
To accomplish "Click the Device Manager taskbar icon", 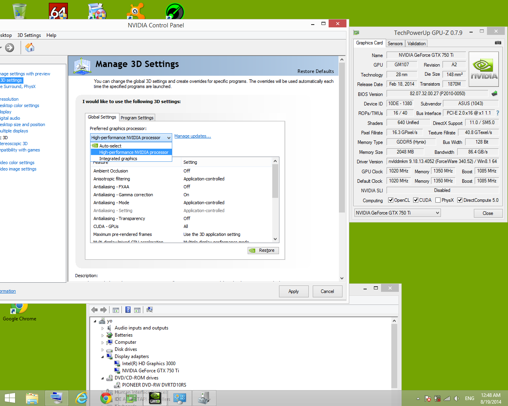I will tap(204, 398).
